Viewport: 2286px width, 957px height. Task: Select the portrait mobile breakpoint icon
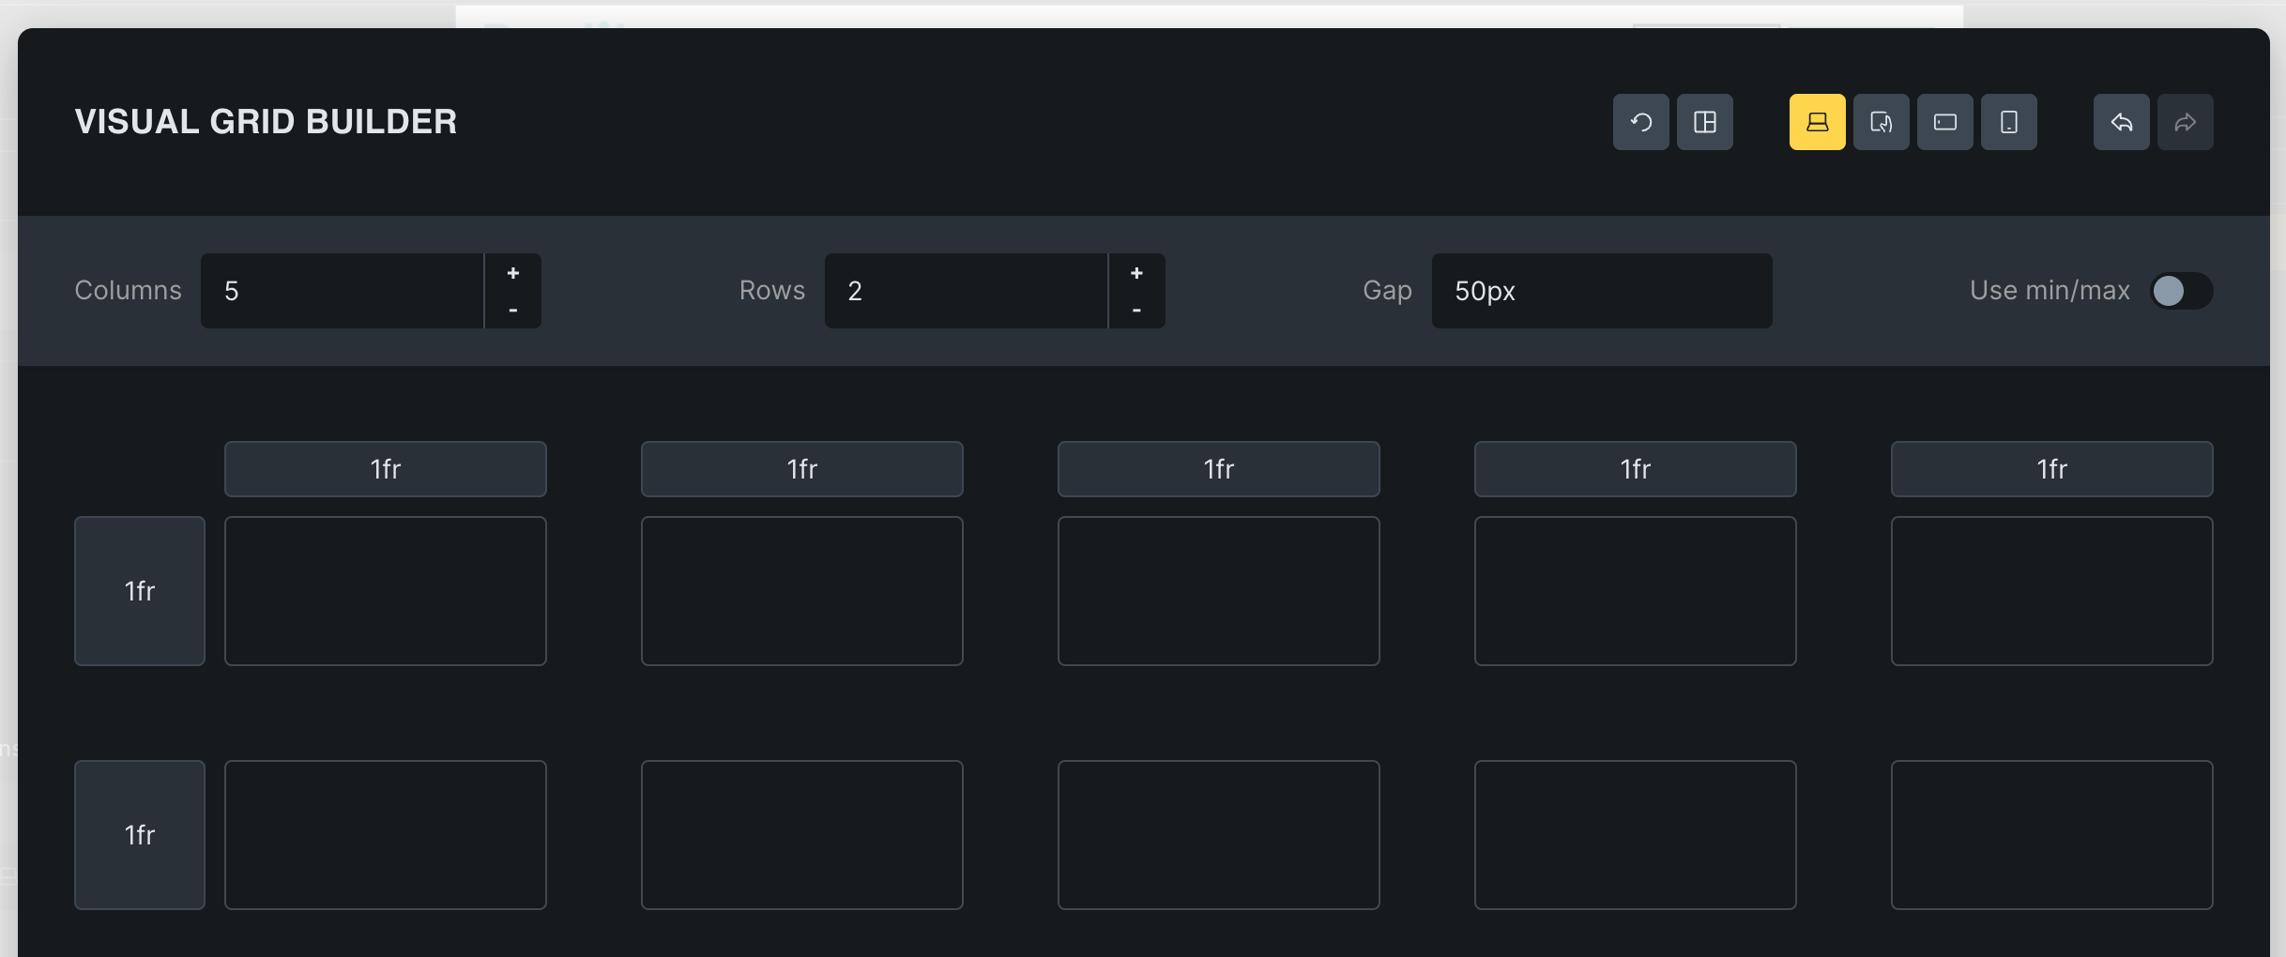2008,122
